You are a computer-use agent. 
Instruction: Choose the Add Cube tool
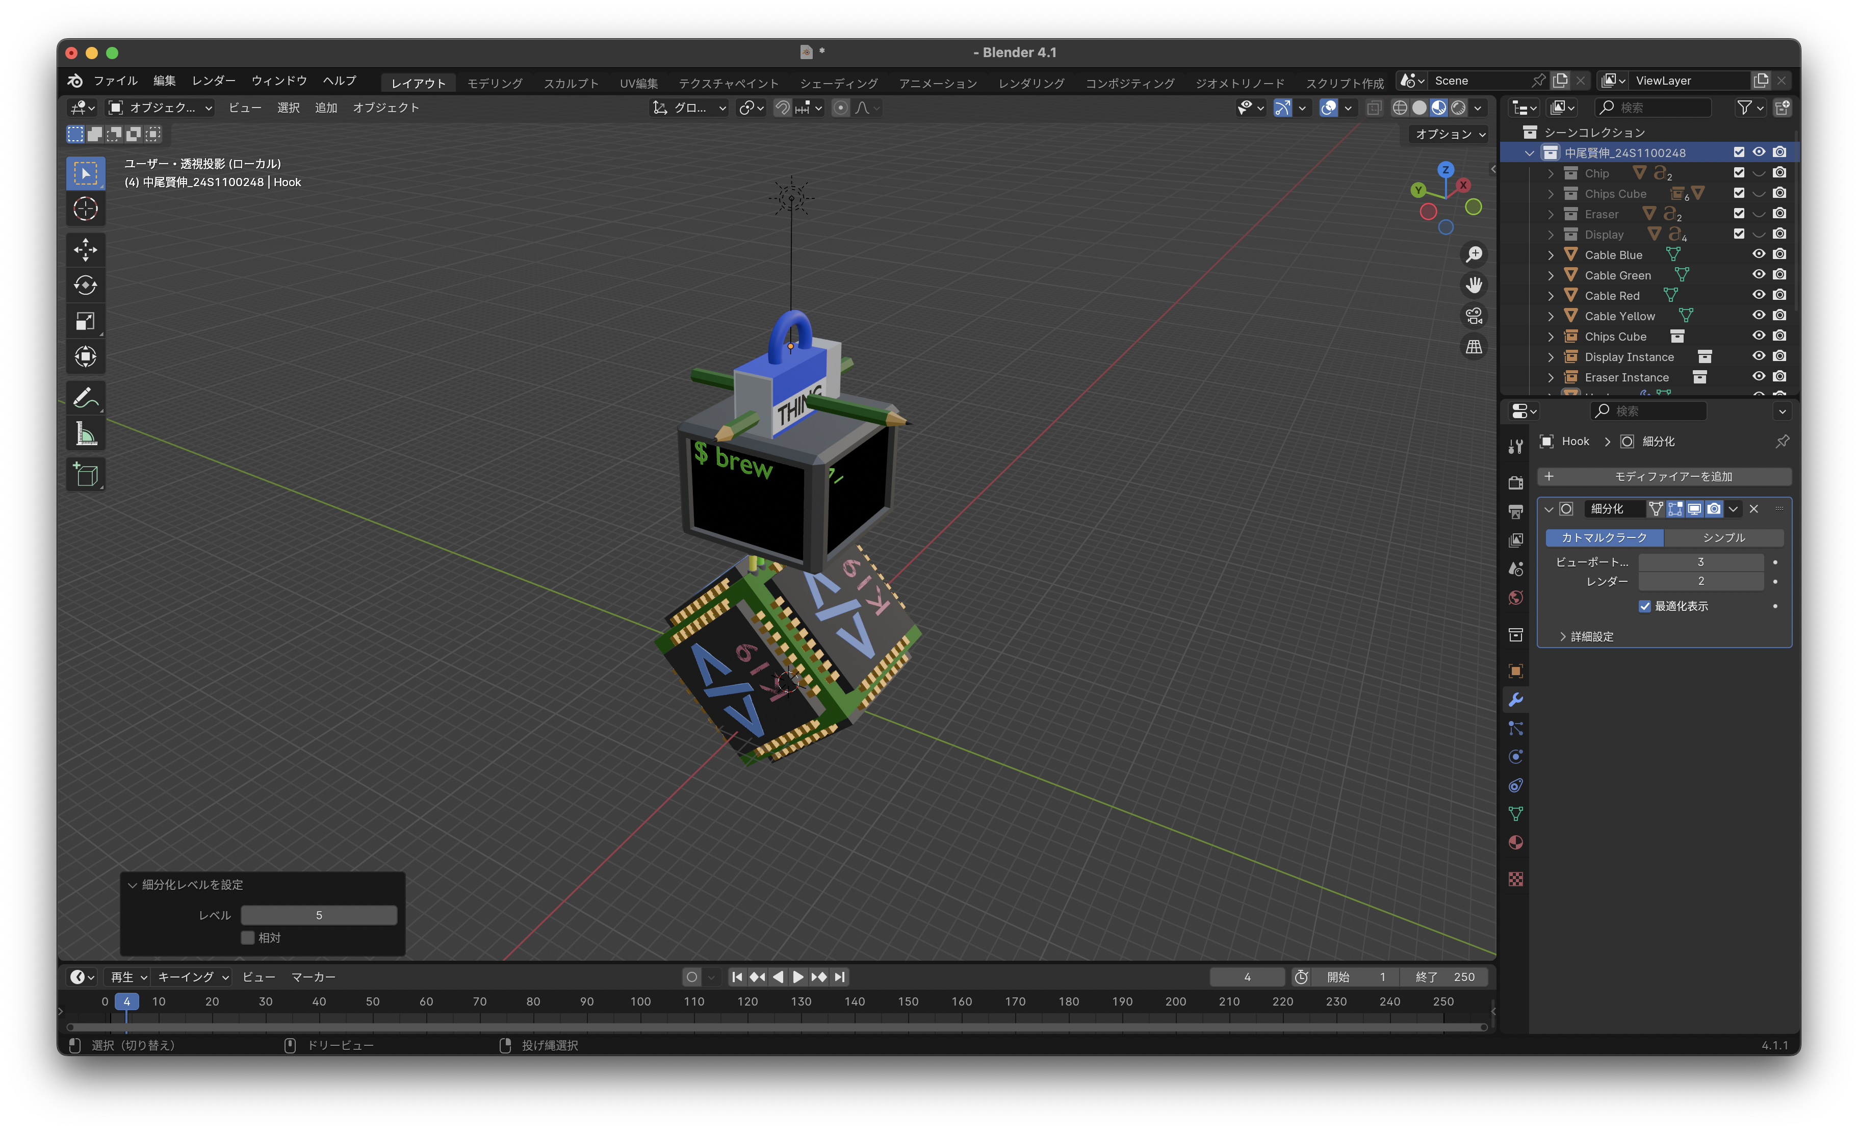tap(85, 475)
